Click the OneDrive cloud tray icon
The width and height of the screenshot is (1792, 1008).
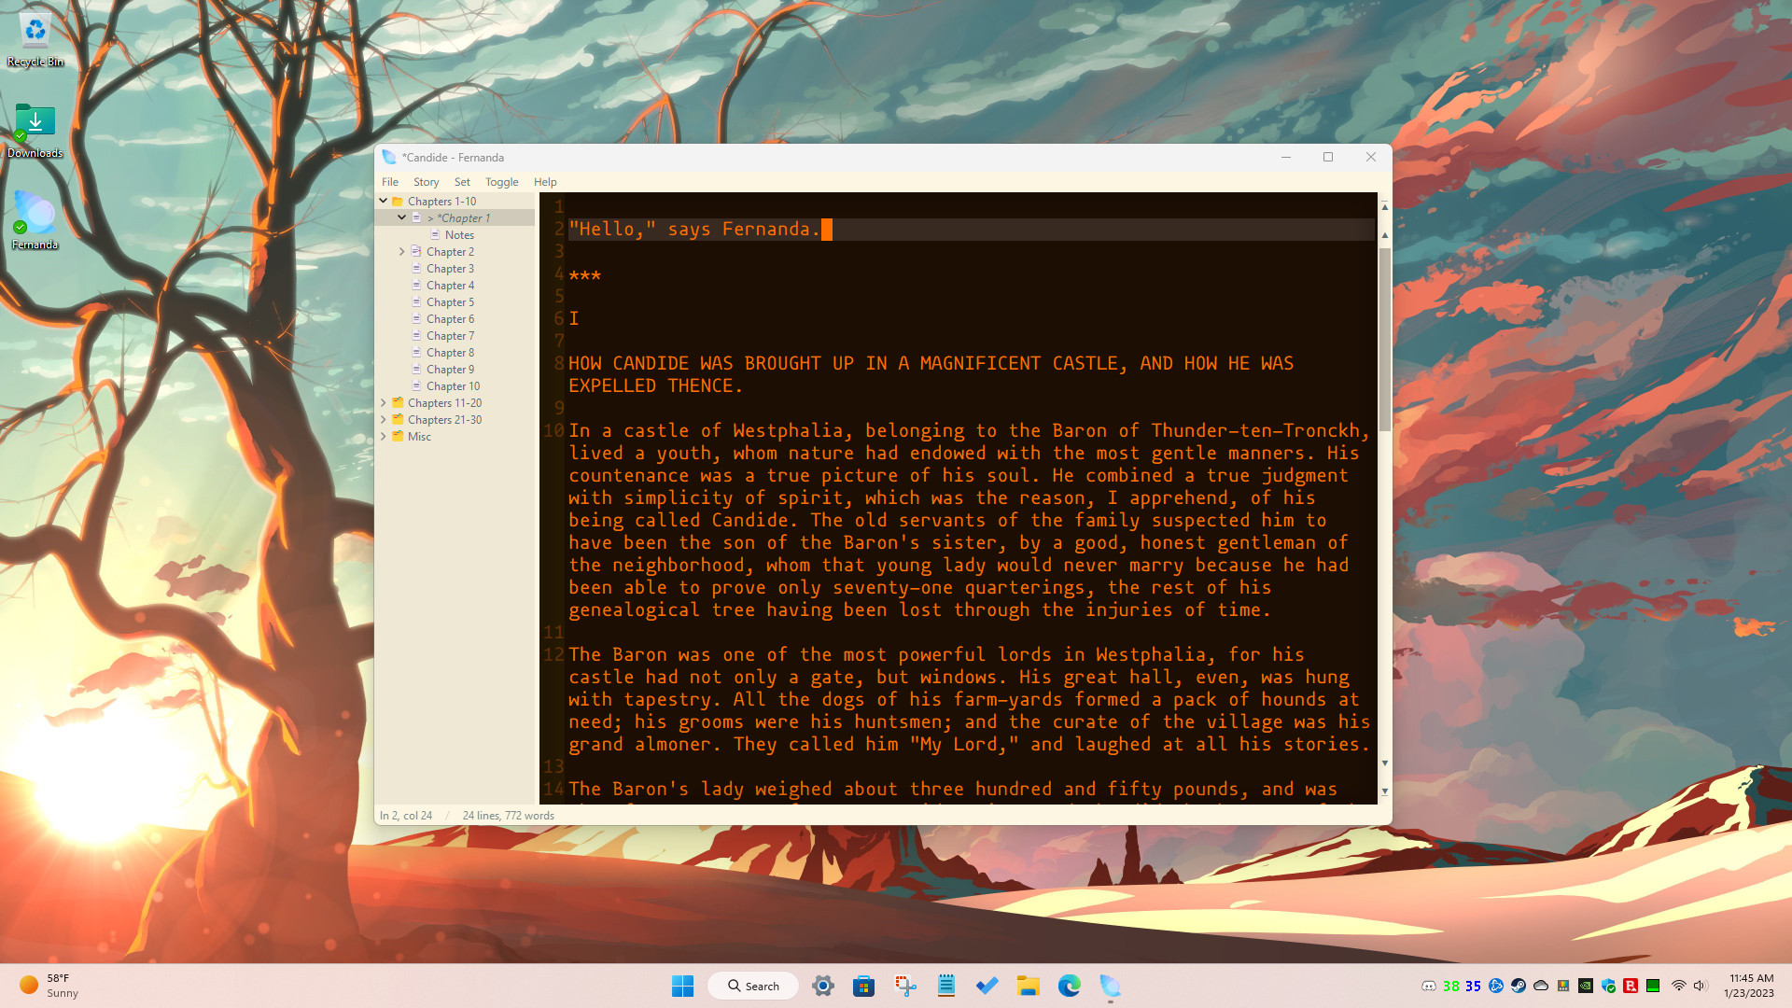coord(1541,986)
